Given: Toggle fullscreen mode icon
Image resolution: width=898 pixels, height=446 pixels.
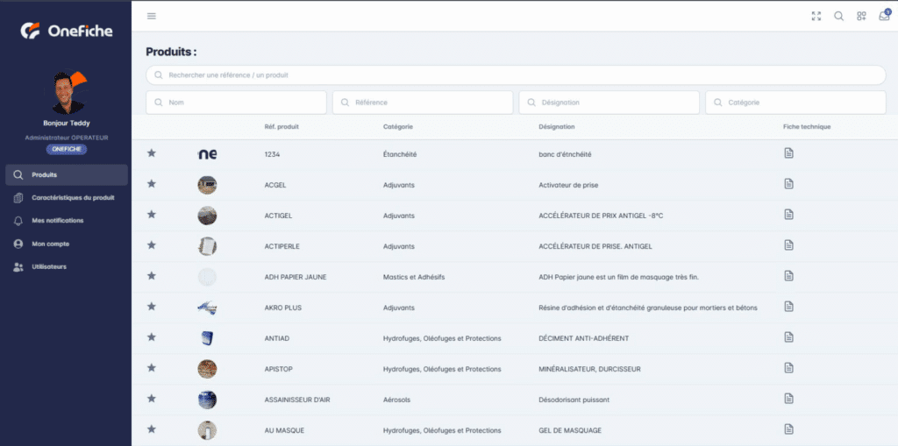Looking at the screenshot, I should 816,16.
